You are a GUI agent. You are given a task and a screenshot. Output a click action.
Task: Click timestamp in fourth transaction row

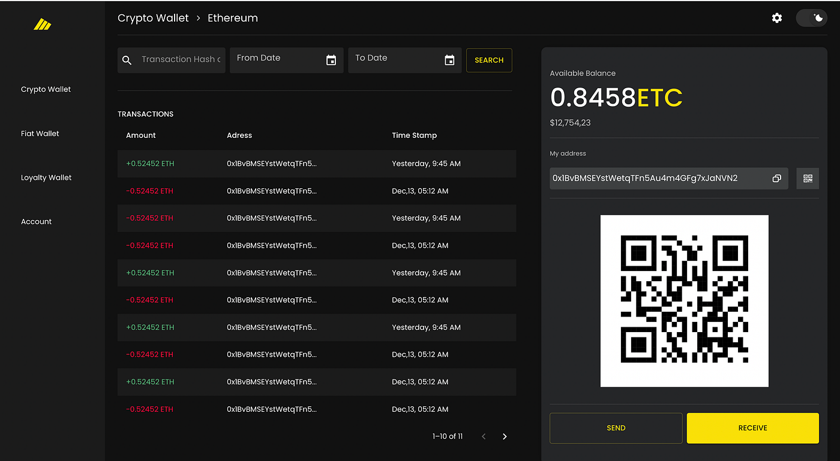[x=420, y=246]
